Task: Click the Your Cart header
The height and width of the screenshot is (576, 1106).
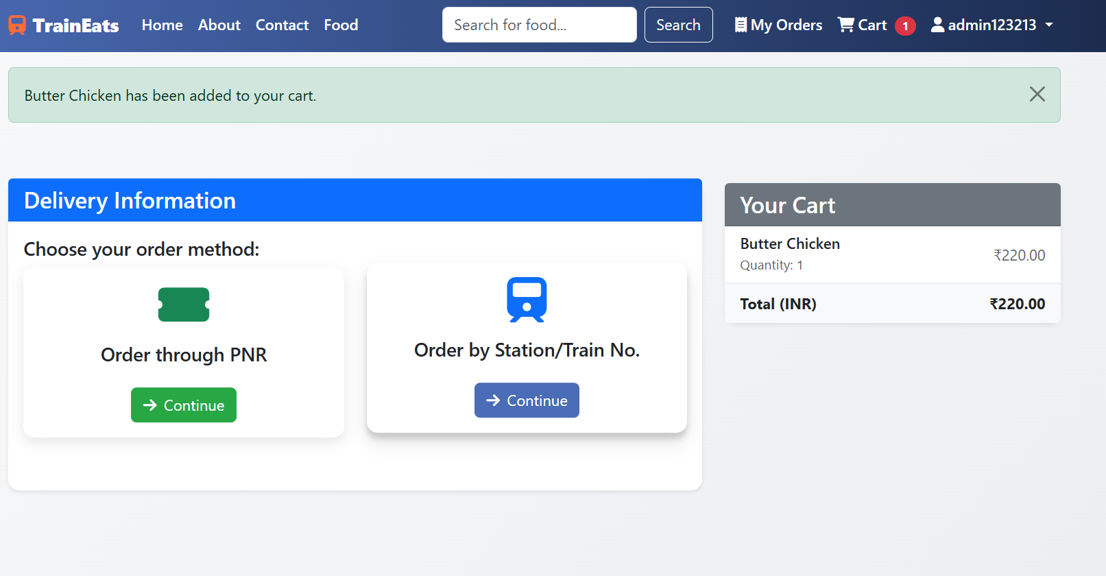Action: click(x=893, y=205)
